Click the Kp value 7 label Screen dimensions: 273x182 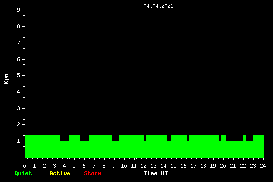pyautogui.click(x=19, y=43)
